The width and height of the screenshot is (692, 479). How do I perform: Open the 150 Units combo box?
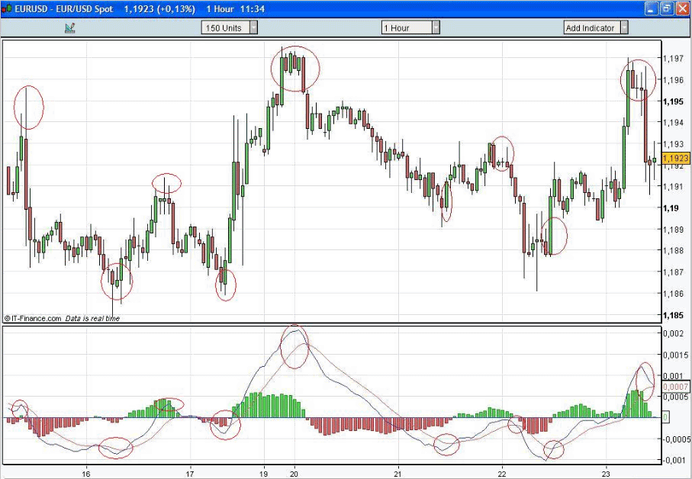(x=230, y=27)
